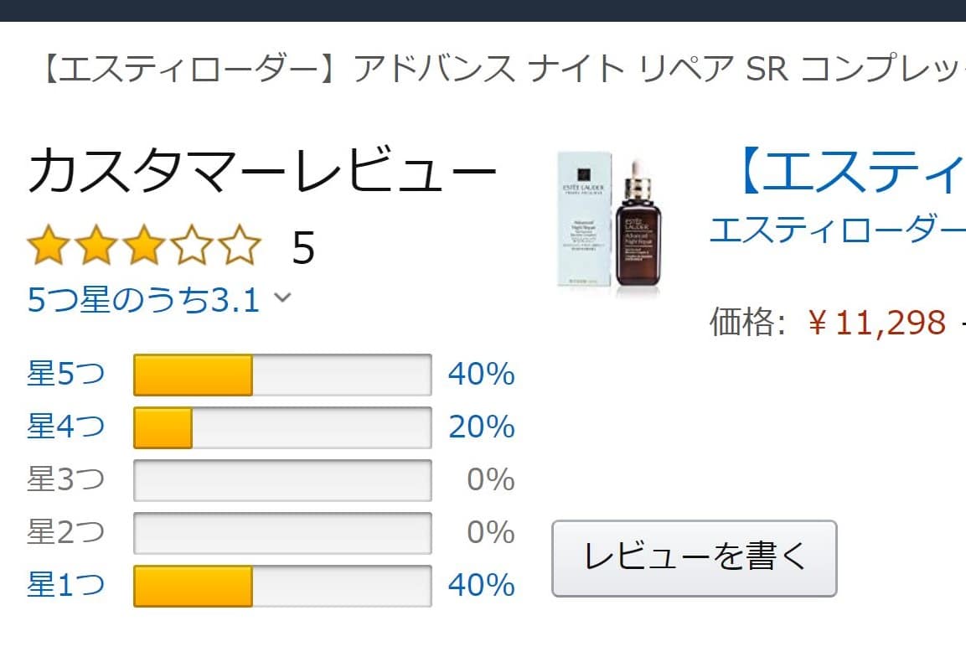Open the 5つ星のうち3.1 rating summary link
The width and height of the screenshot is (966, 652).
click(143, 299)
